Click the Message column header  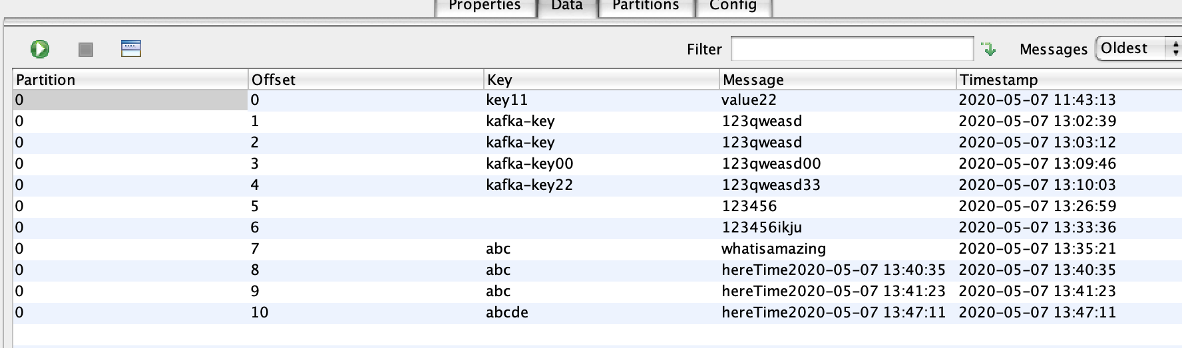837,80
